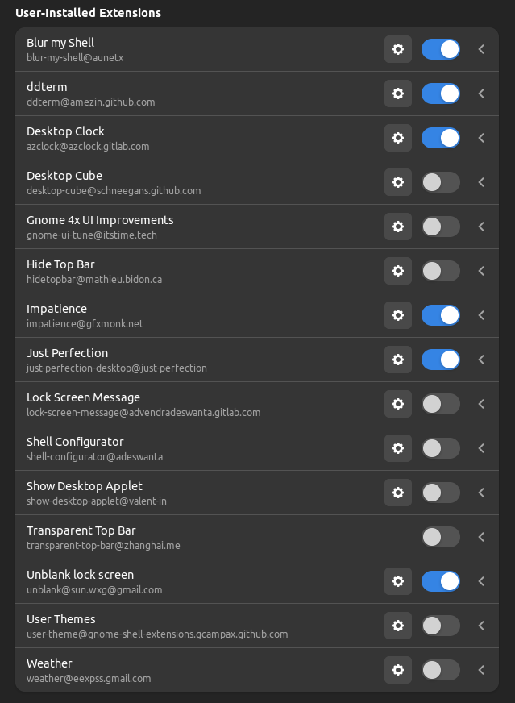515x703 pixels.
Task: Expand the ddterm row details chevron
Action: 481,94
